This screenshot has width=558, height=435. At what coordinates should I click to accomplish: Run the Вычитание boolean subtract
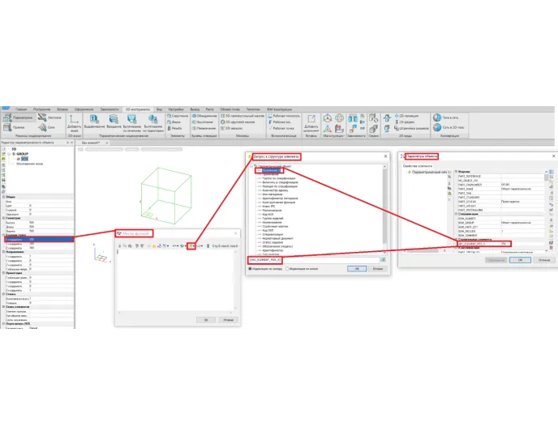pyautogui.click(x=203, y=122)
